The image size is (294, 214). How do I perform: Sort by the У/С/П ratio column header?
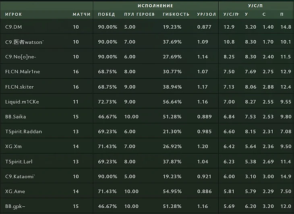click(231, 14)
